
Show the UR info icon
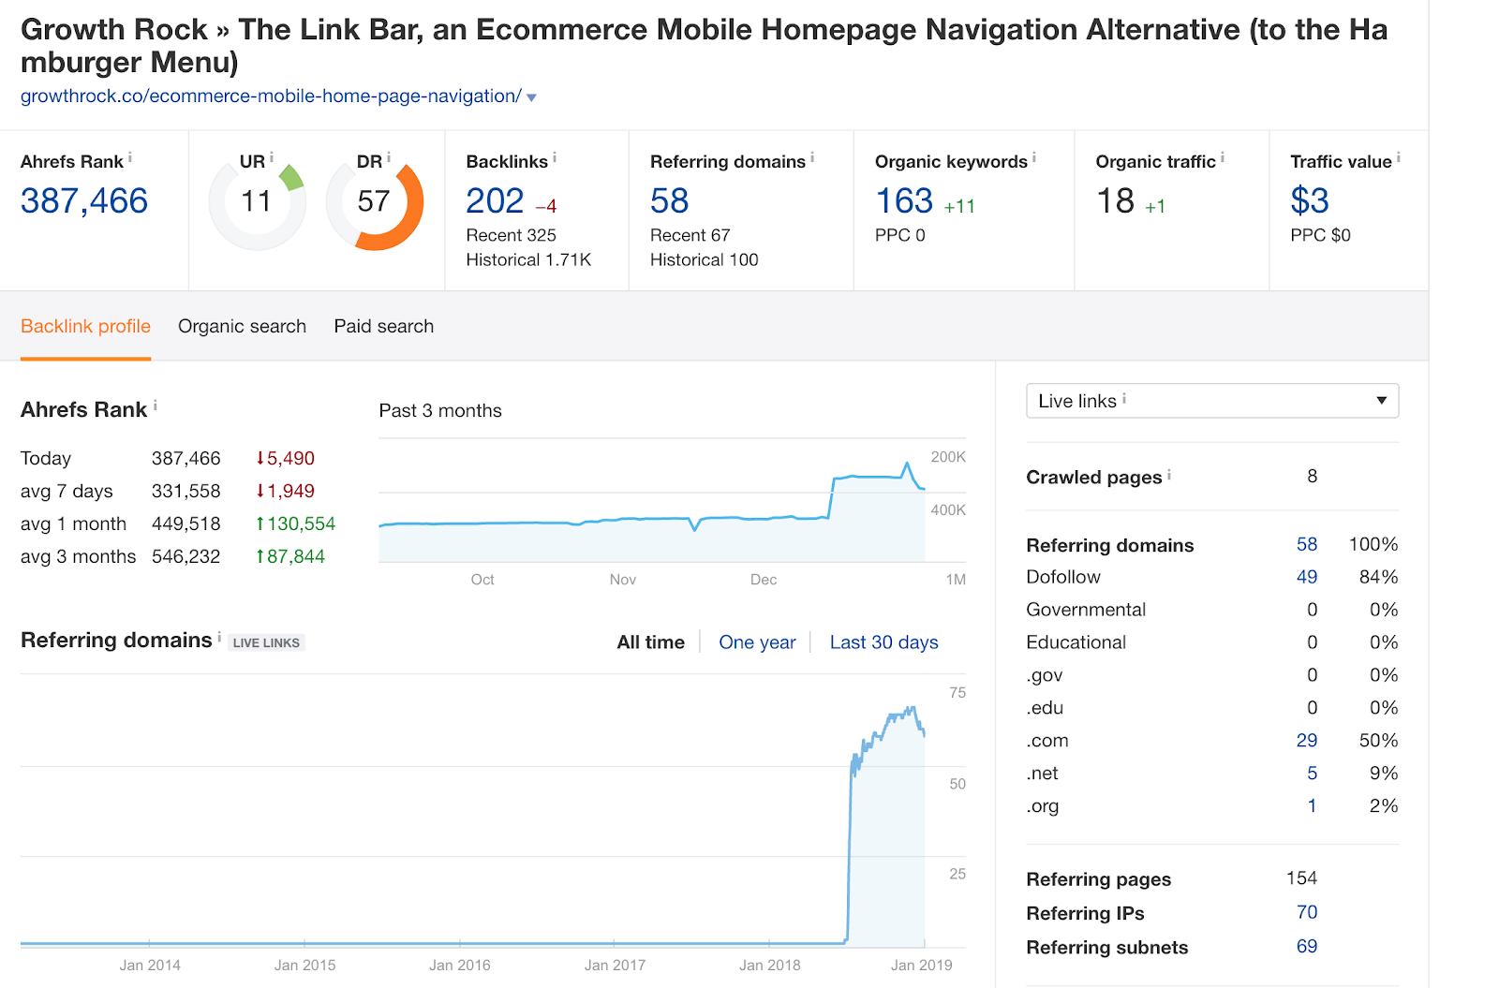point(272,157)
